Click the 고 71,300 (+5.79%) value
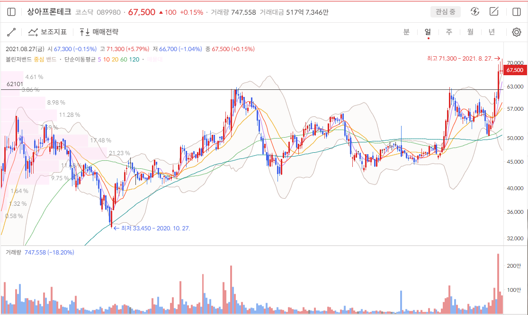Image resolution: width=528 pixels, height=315 pixels. 125,49
